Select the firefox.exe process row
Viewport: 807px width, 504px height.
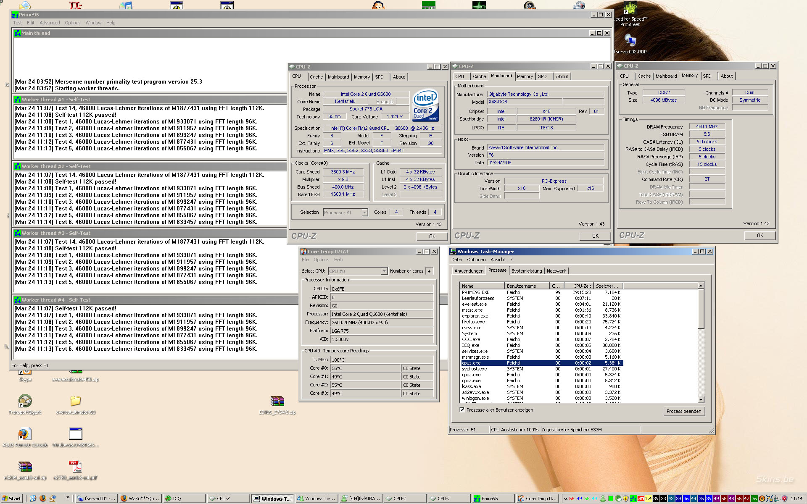[541, 322]
